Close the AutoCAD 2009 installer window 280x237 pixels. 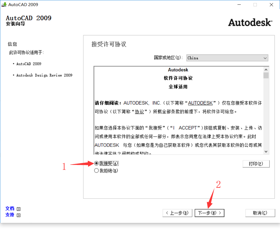[x=271, y=5]
